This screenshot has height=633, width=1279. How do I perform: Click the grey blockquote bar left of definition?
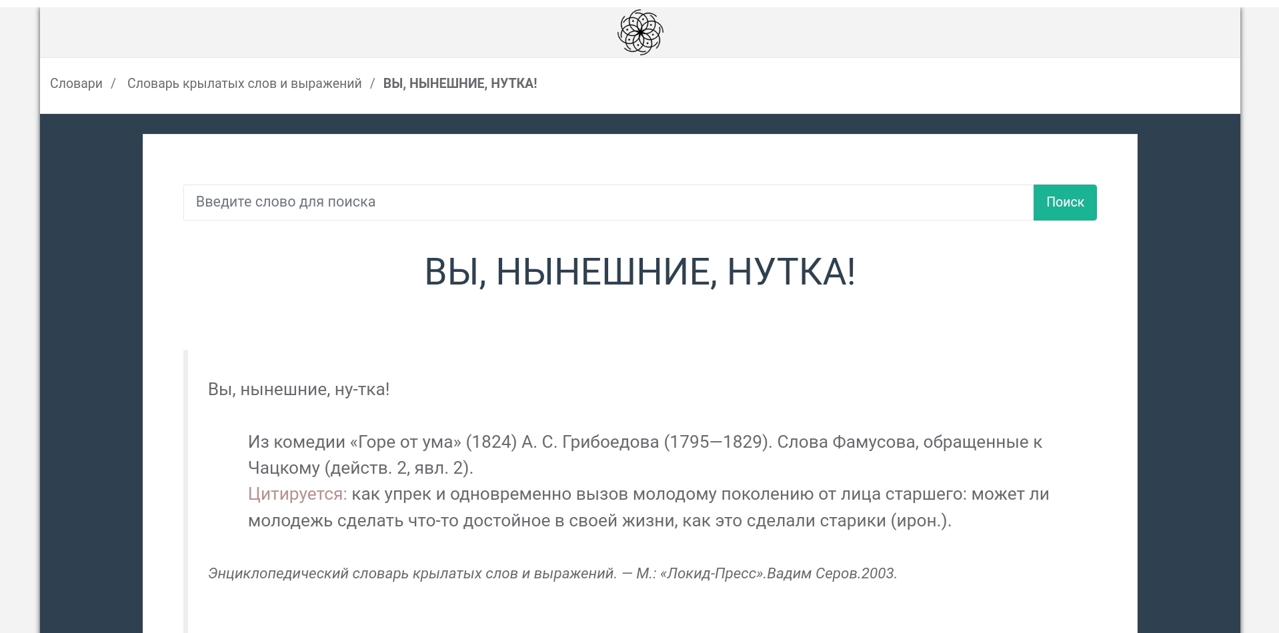click(186, 490)
